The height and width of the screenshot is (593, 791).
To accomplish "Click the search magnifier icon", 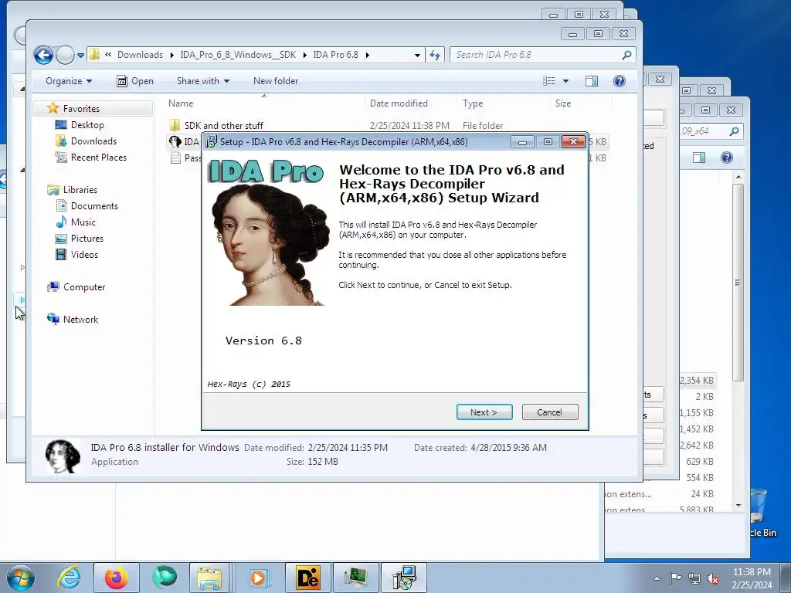I will [626, 55].
